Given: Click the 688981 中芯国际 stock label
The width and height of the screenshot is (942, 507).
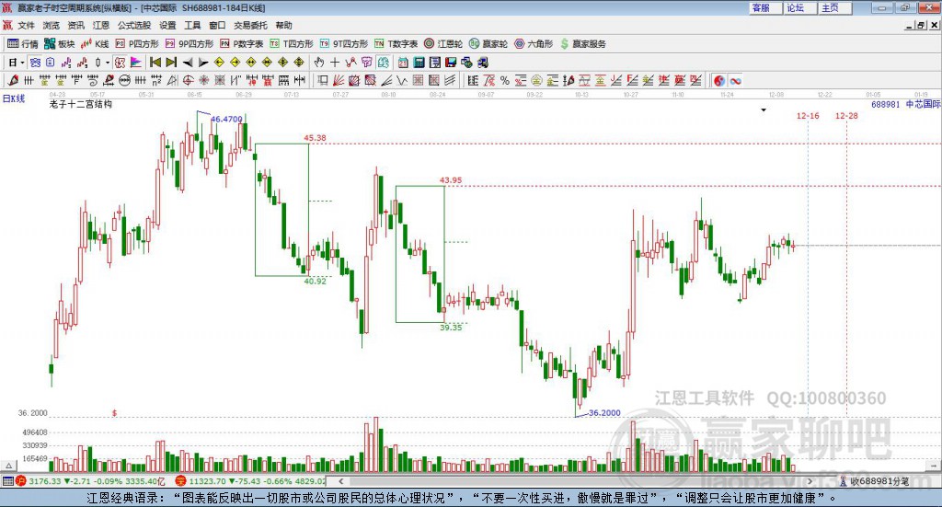Looking at the screenshot, I should (x=906, y=104).
